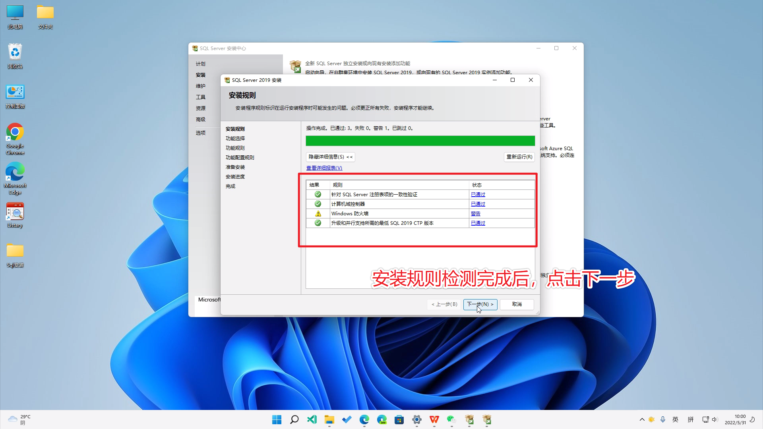
Task: Click the Windows 防火墙 rule row text
Action: tap(350, 213)
